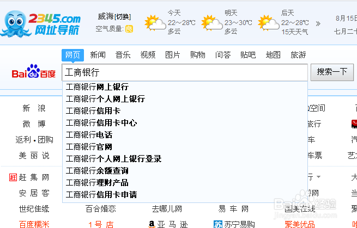Image resolution: width=357 pixels, height=228 pixels.
Task: Open the 微博 link
Action: 34,124
